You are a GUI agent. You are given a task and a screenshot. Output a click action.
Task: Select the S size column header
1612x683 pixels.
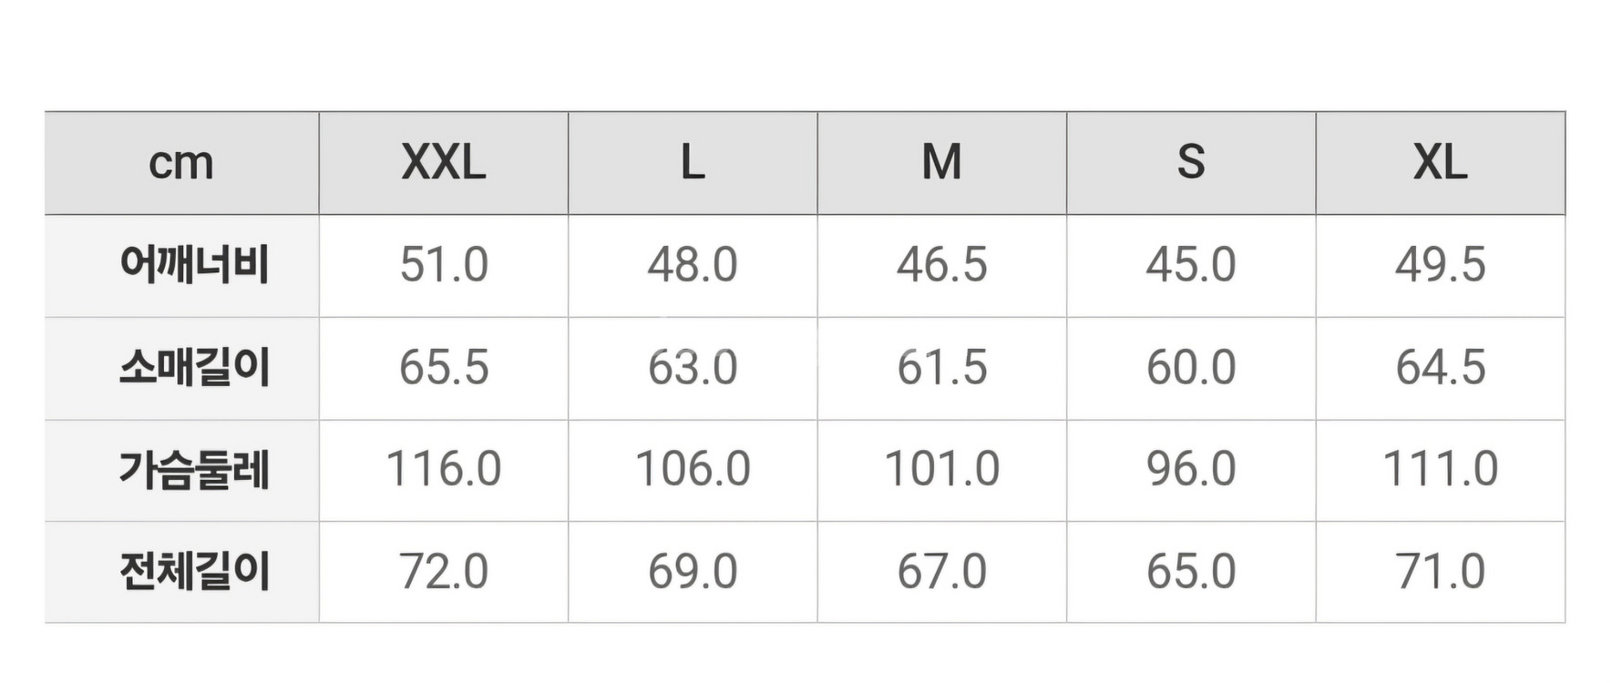coord(1190,164)
